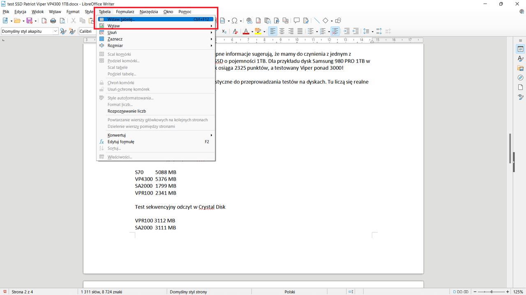Insert a comment from the toolbar
The height and width of the screenshot is (295, 526).
(x=296, y=20)
